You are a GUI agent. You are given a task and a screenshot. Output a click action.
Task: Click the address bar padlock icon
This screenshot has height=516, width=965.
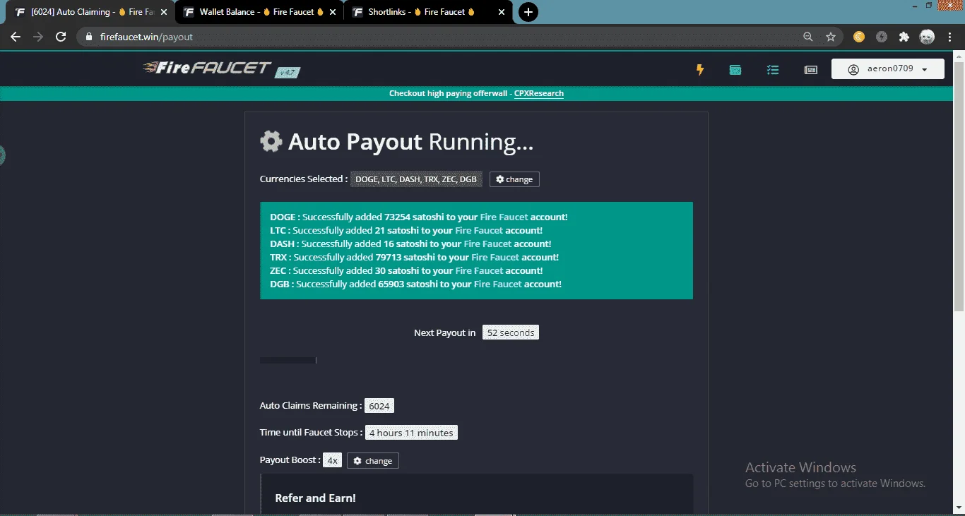tap(89, 37)
